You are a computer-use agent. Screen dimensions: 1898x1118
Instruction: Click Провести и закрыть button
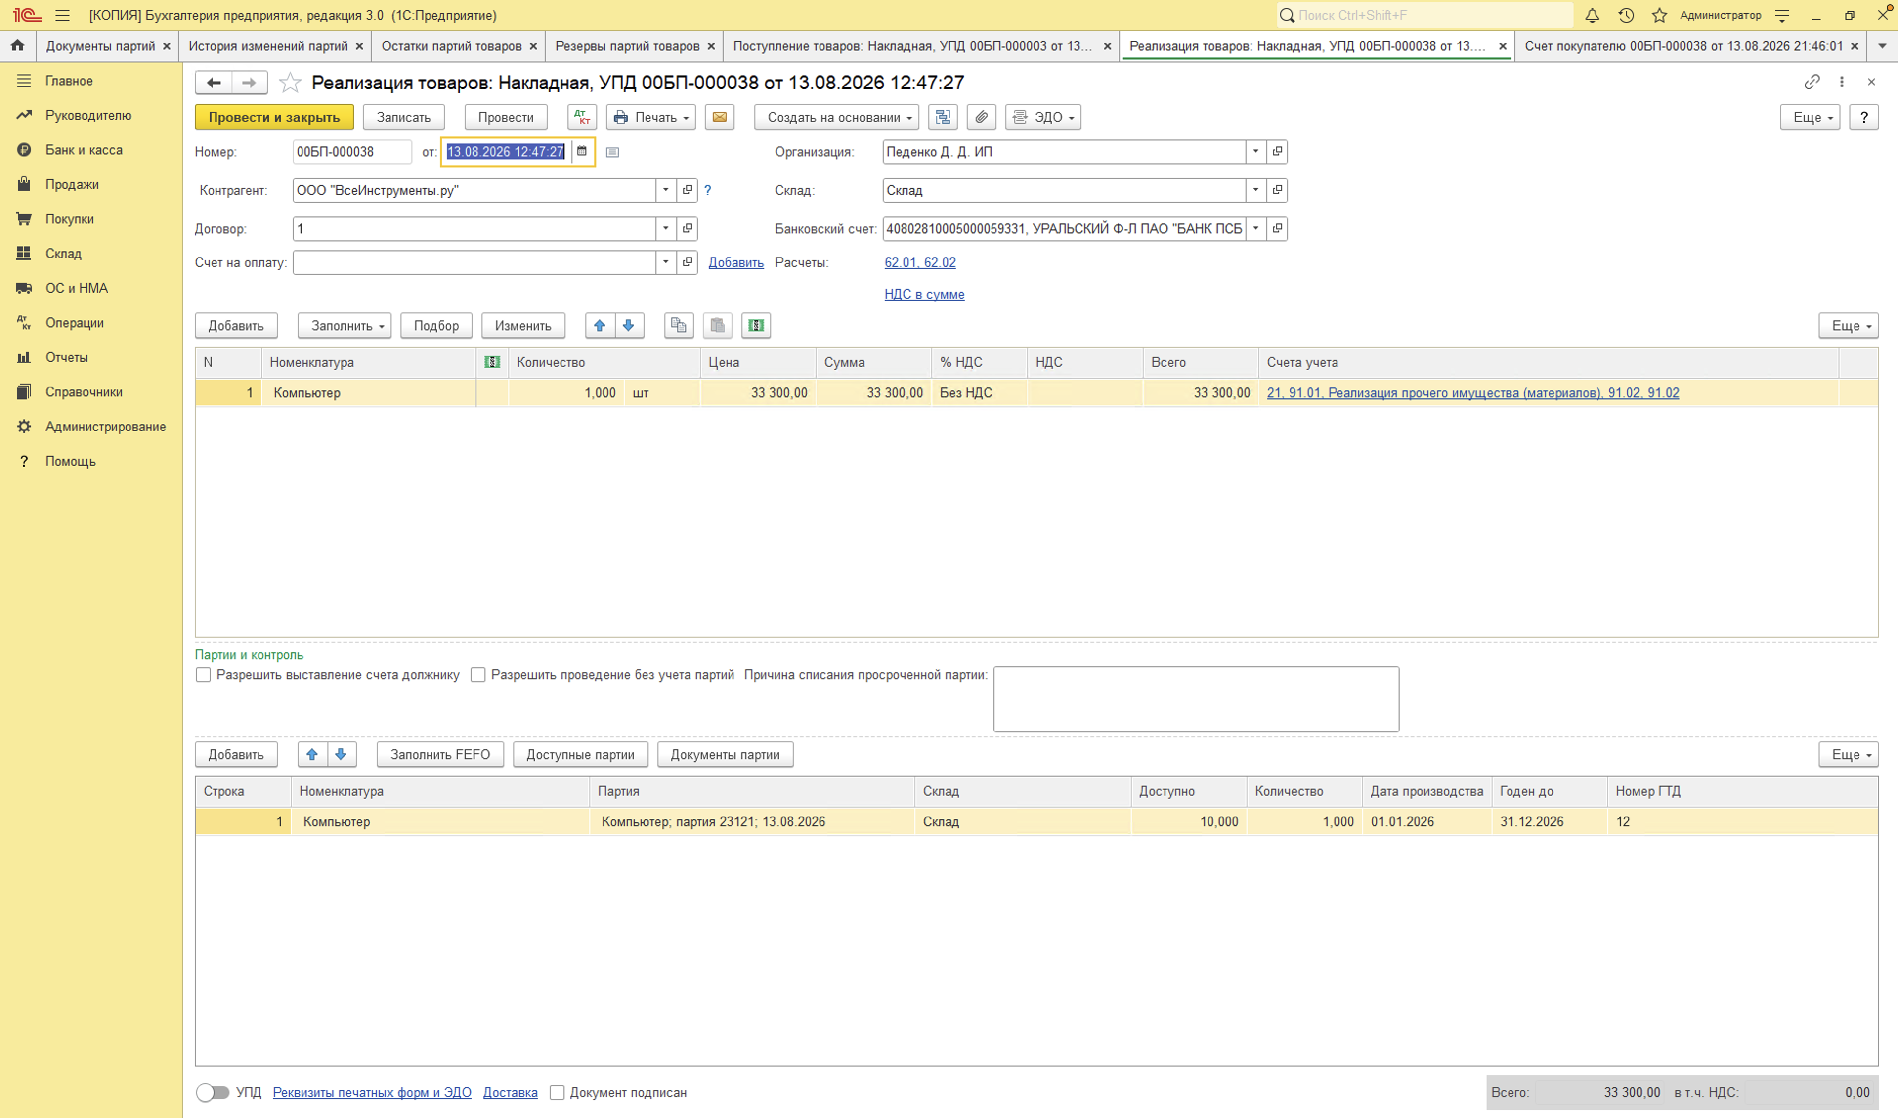coord(274,117)
